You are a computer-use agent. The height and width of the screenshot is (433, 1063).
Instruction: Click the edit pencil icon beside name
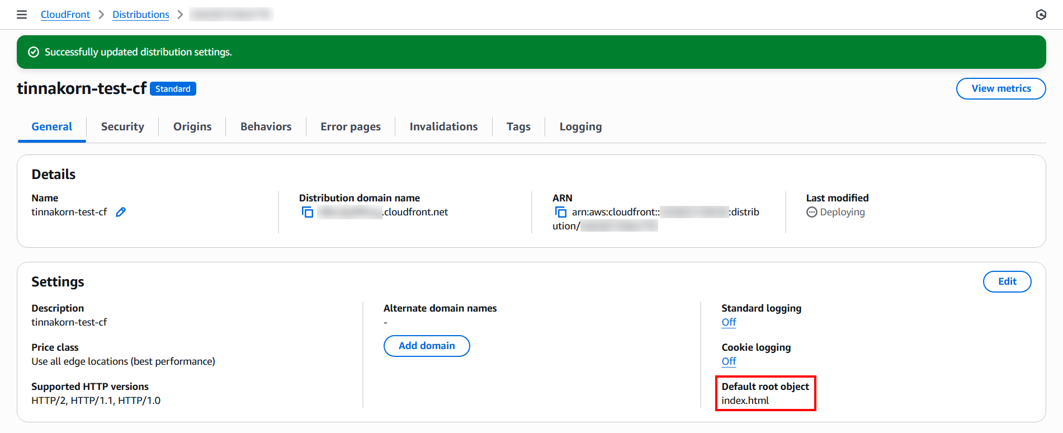tap(121, 212)
